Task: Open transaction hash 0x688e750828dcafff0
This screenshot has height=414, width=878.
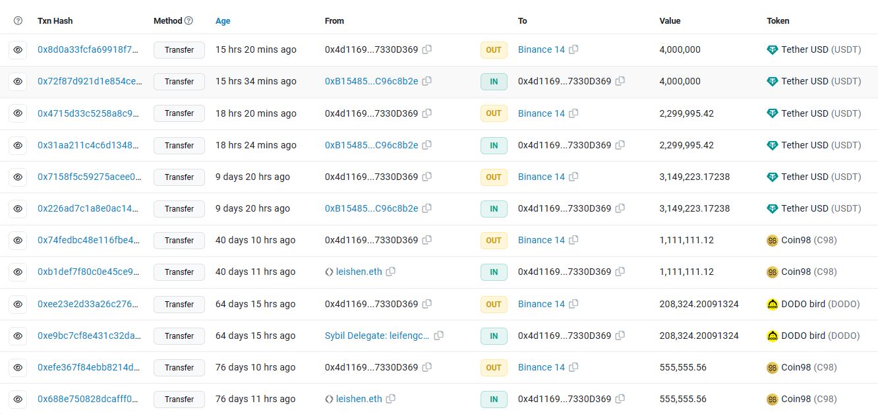Action: (88, 399)
